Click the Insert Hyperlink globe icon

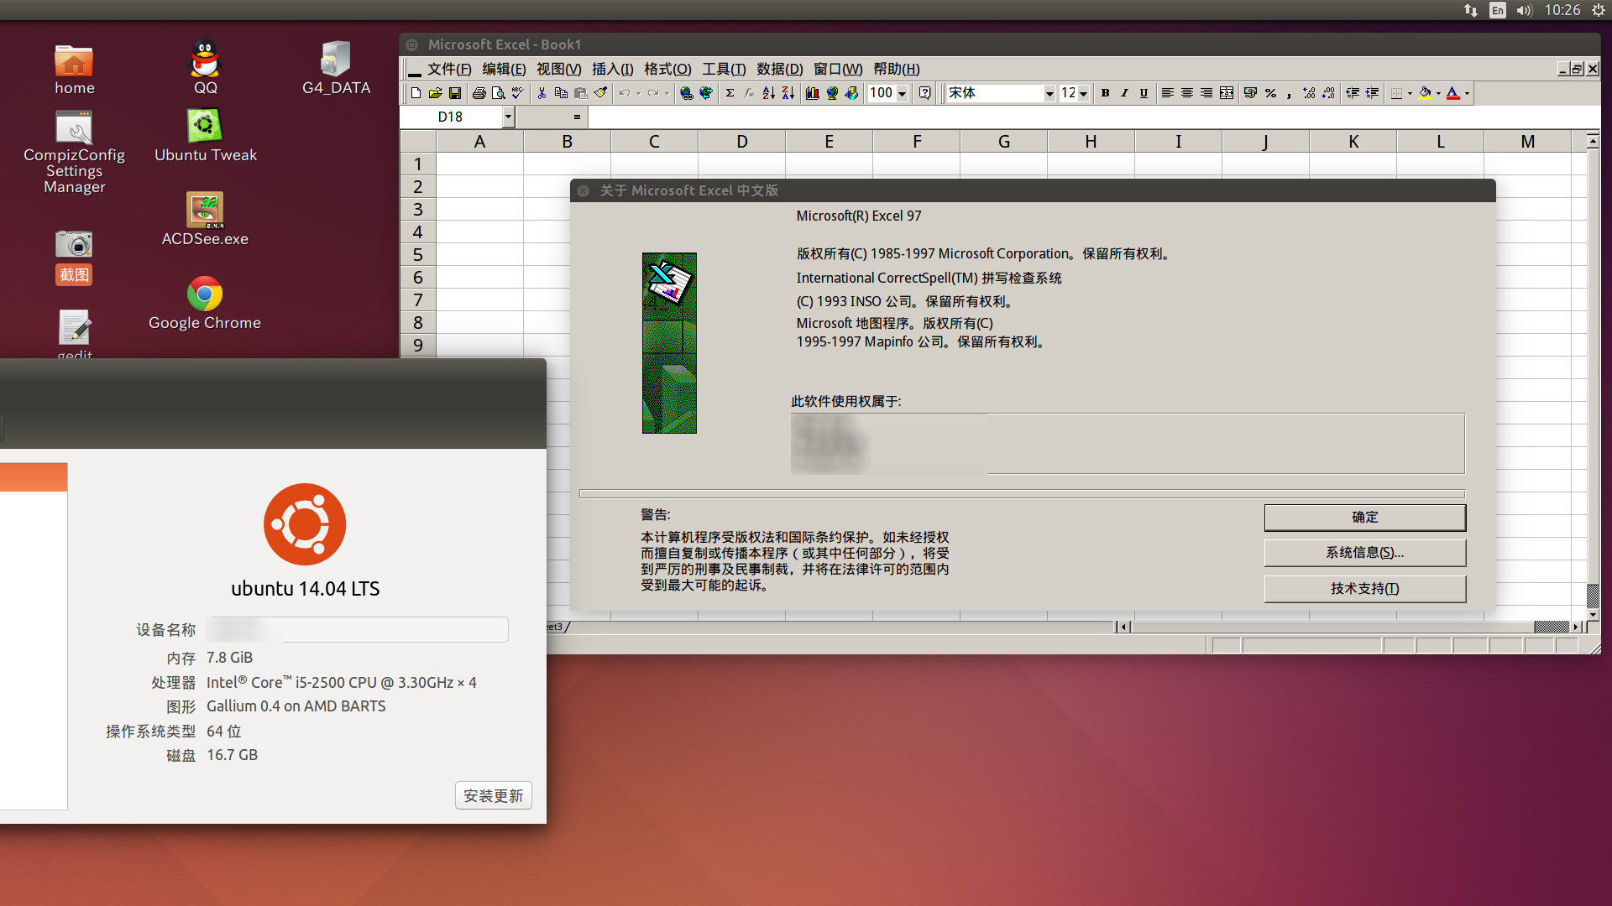[x=687, y=93]
